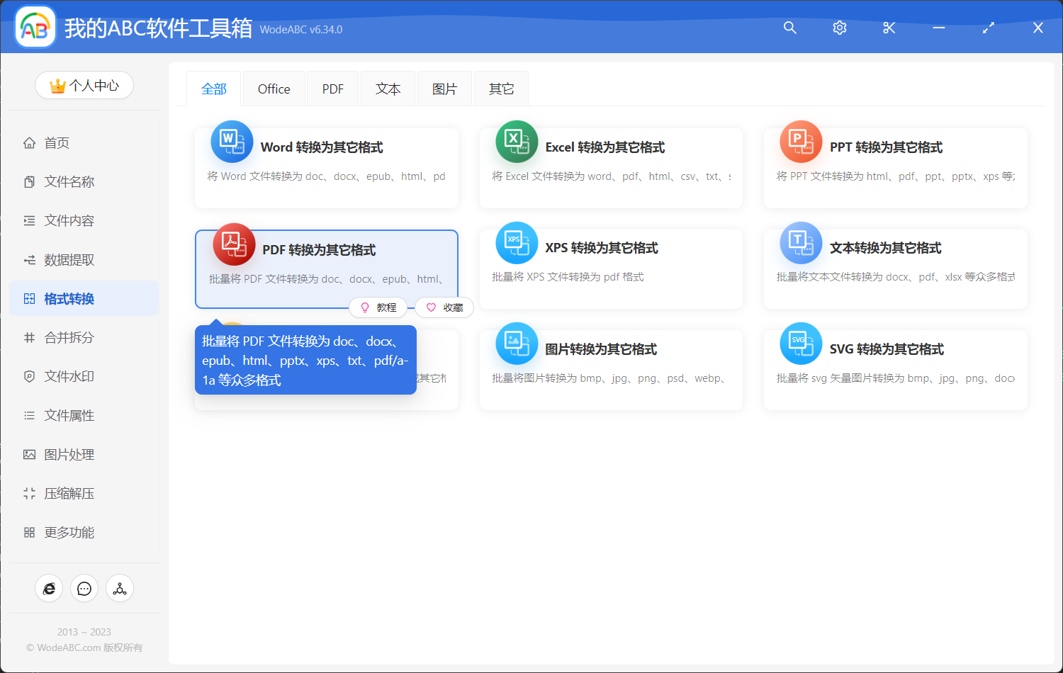Click the 教程 tutorial button
This screenshot has height=673, width=1063.
click(x=378, y=307)
